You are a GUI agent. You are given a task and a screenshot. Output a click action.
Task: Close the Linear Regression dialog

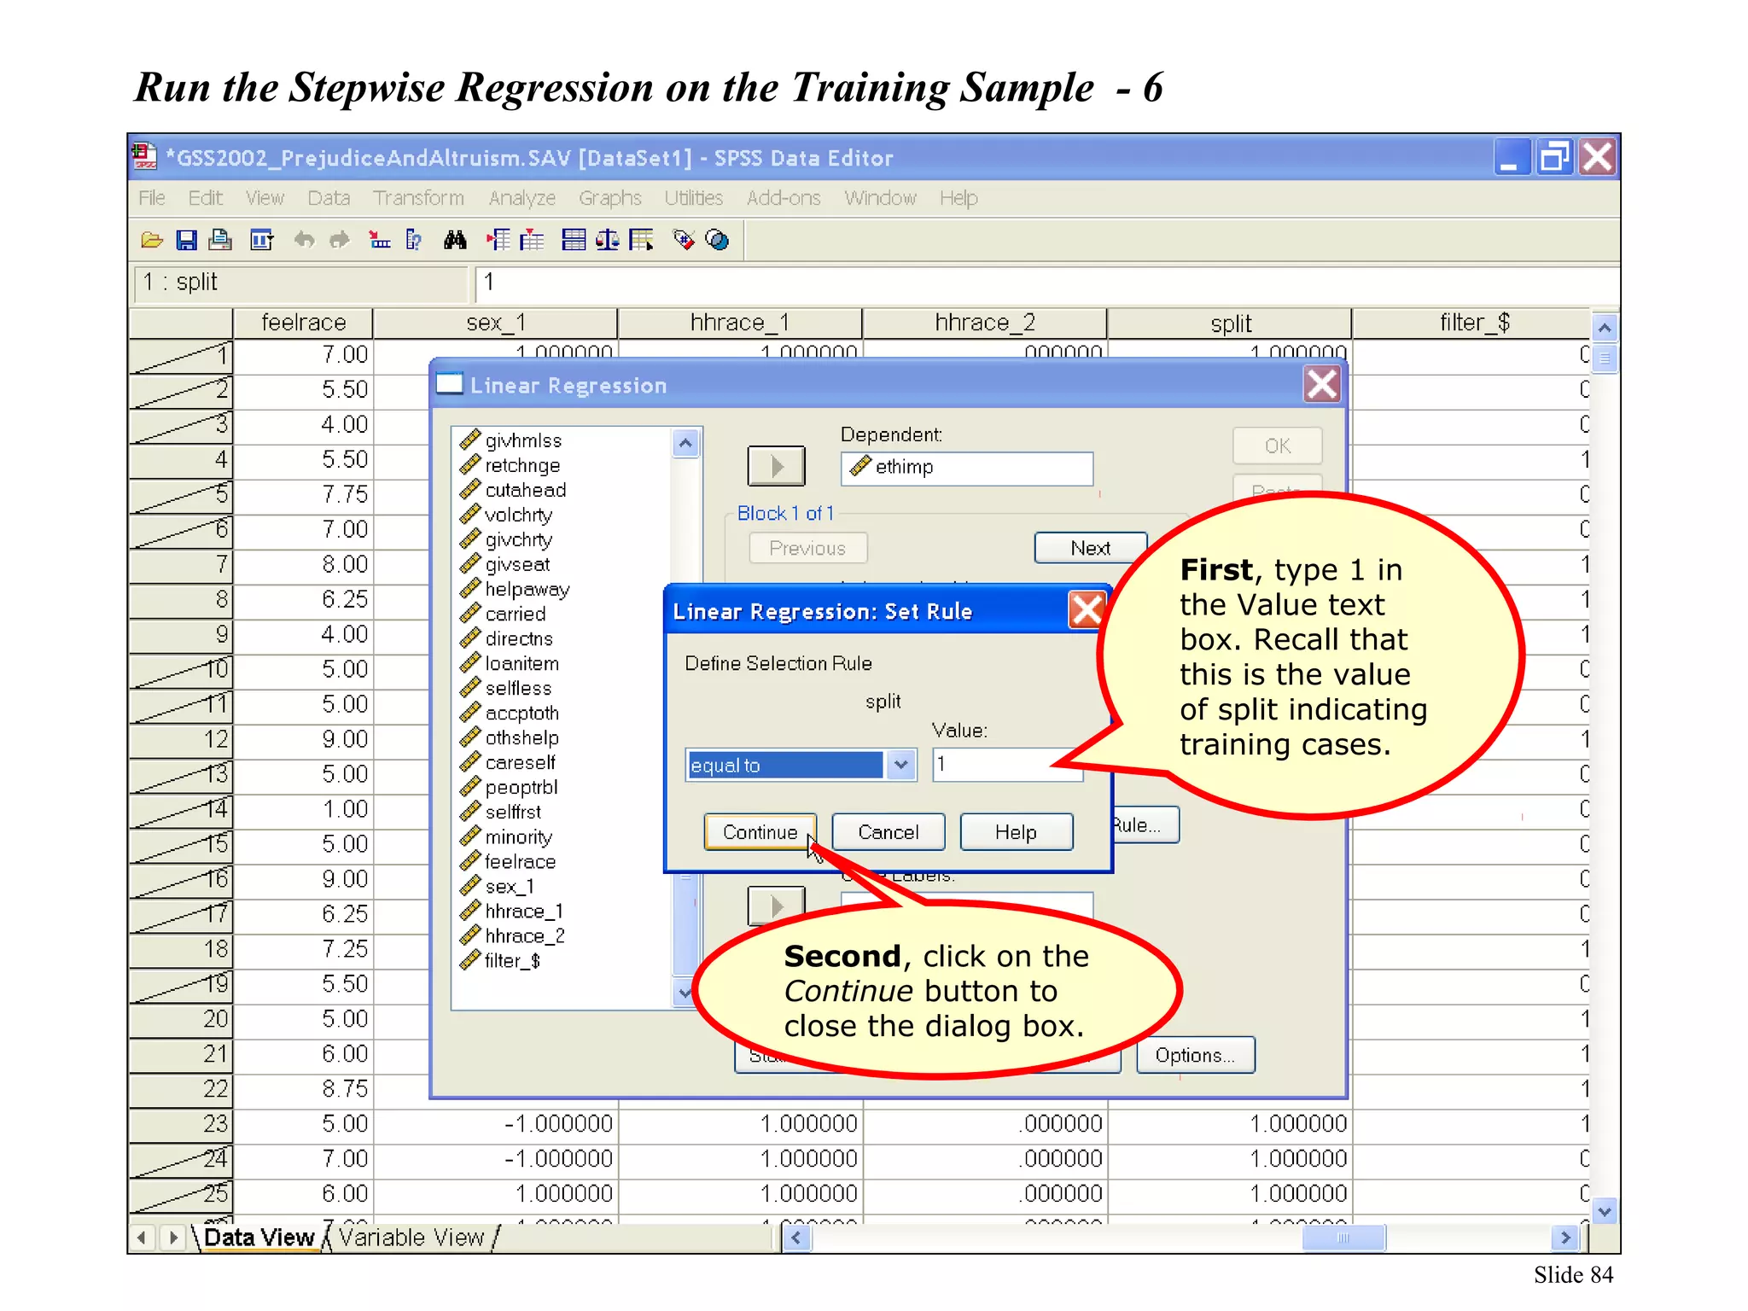(1322, 384)
